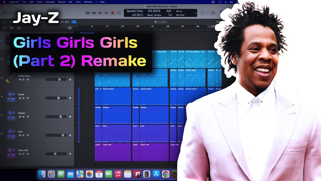Viewport: 321px width, 181px height.
Task: Solo the Subby Bass track
Action: point(24,80)
